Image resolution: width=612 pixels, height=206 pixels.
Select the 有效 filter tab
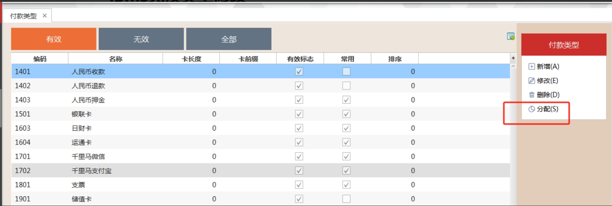coord(53,39)
